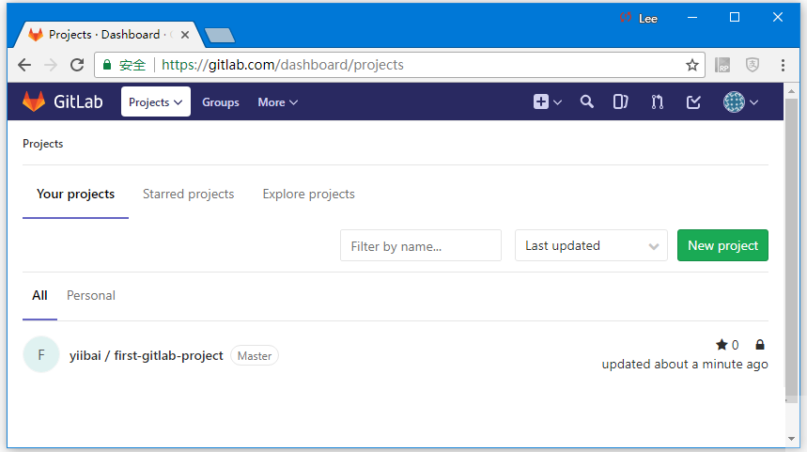Click the RP extension icon
The image size is (807, 452).
tap(722, 65)
